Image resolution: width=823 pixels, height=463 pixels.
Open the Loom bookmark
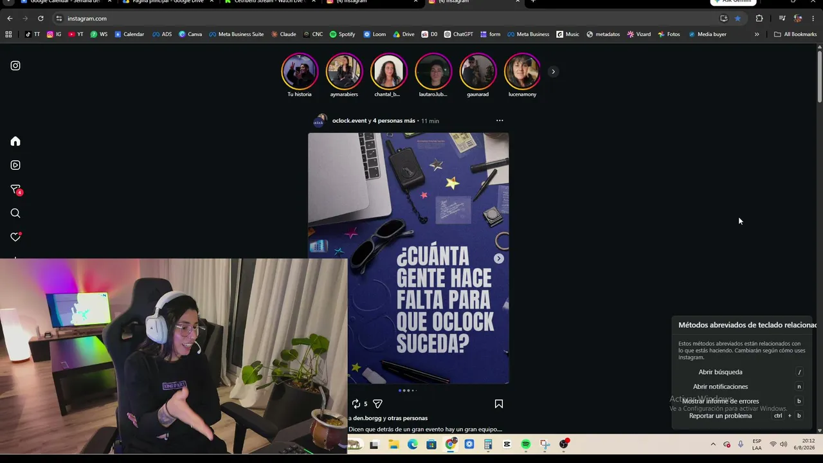[374, 34]
